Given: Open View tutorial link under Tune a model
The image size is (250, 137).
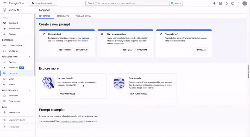Looking at the screenshot, I should pyautogui.click(x=148, y=88).
